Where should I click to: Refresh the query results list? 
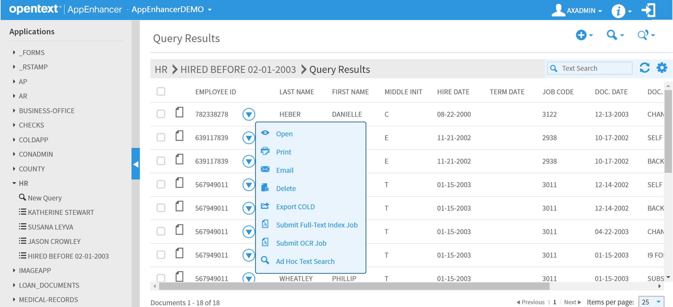[645, 68]
